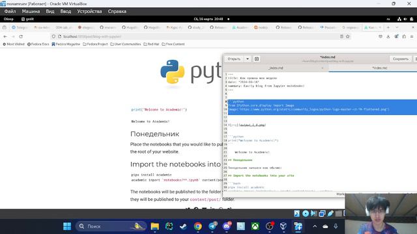Open Fedora Magazine bookmark
Viewport: 417px width, 234px height.
point(66,44)
